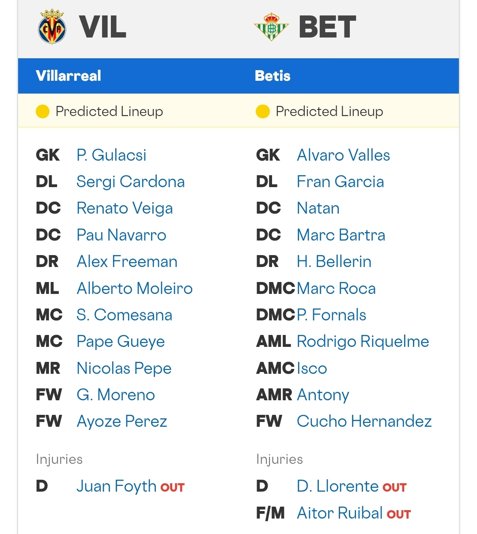Screen dimensions: 477x534
Task: Open the P. Gulacsi player link
Action: (x=111, y=155)
